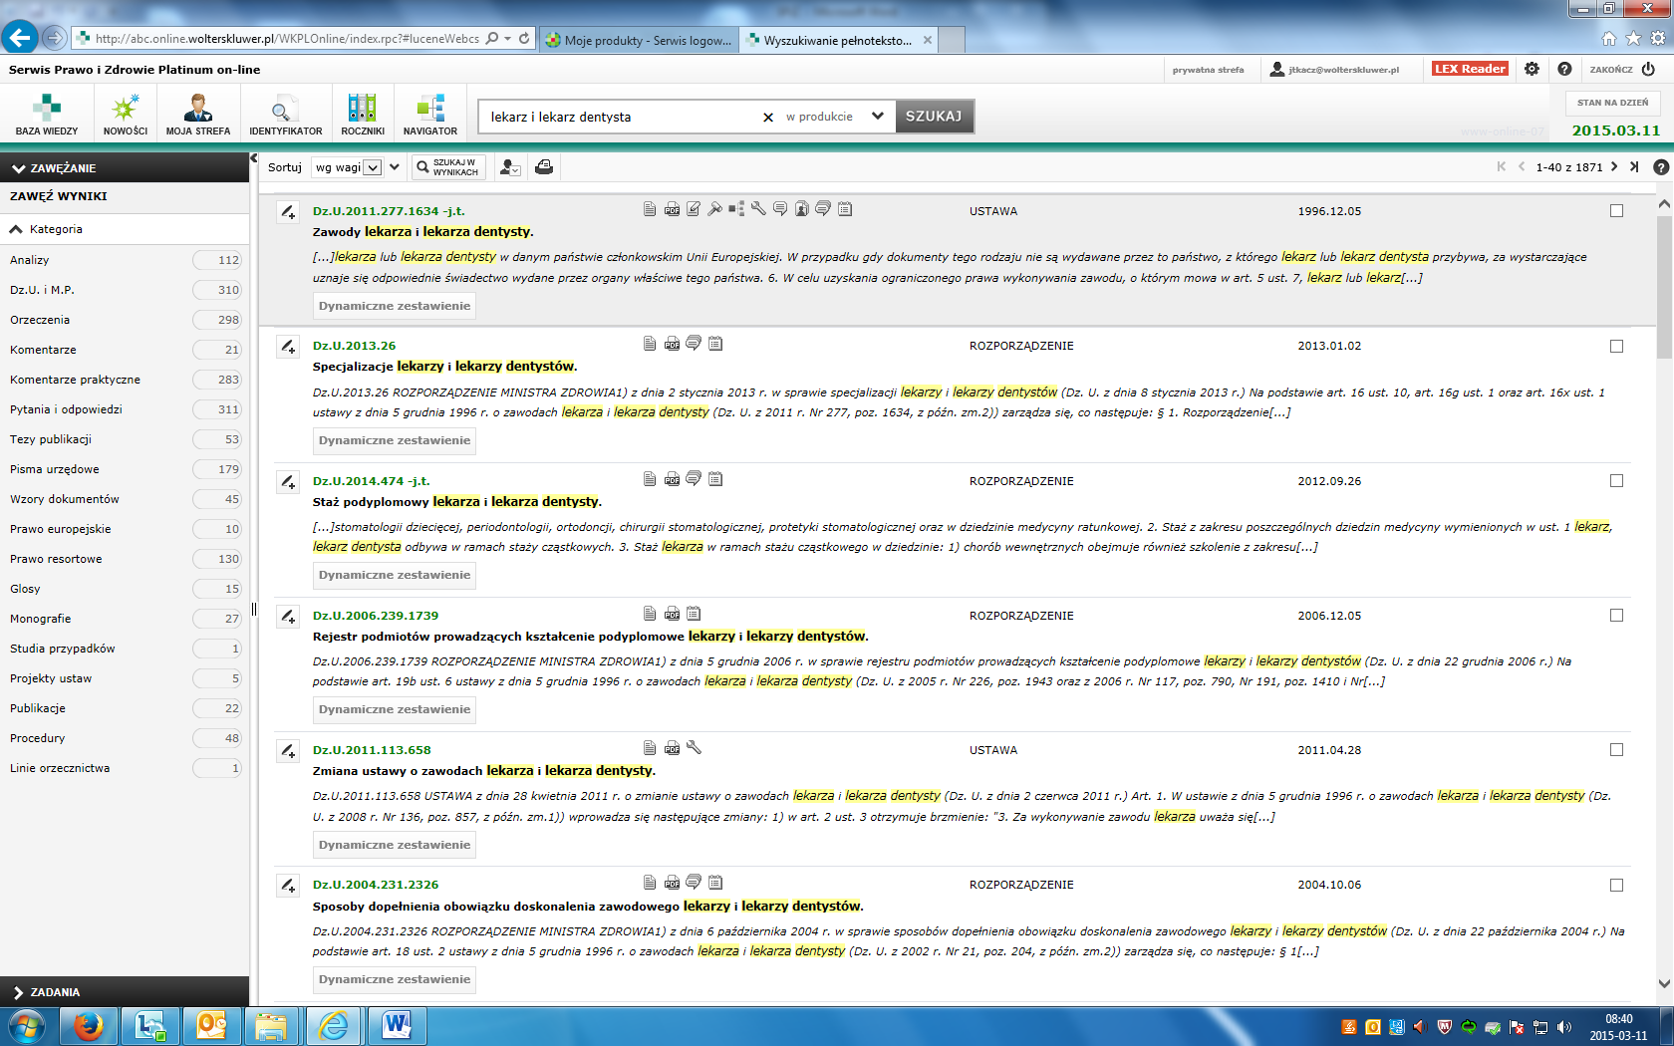Add a note to Dz.U.2013.26

[x=288, y=347]
